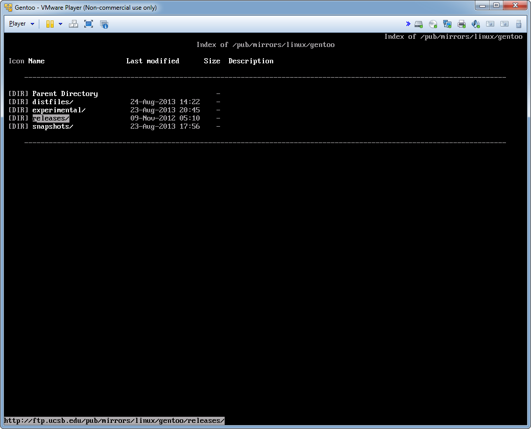The image size is (531, 429).
Task: Click the network adapter device icon
Action: pos(447,24)
